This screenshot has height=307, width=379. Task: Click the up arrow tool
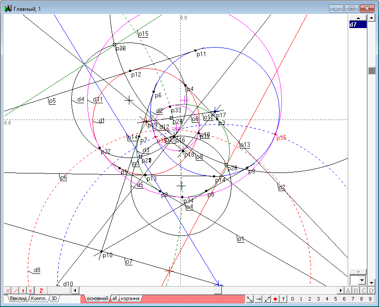click(283, 299)
